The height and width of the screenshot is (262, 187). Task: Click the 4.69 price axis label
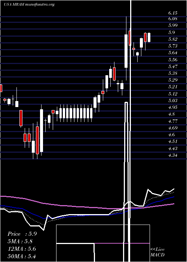173,128
